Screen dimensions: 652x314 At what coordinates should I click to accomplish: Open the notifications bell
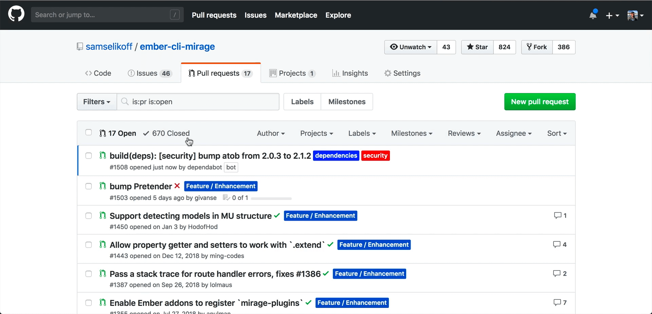click(593, 15)
